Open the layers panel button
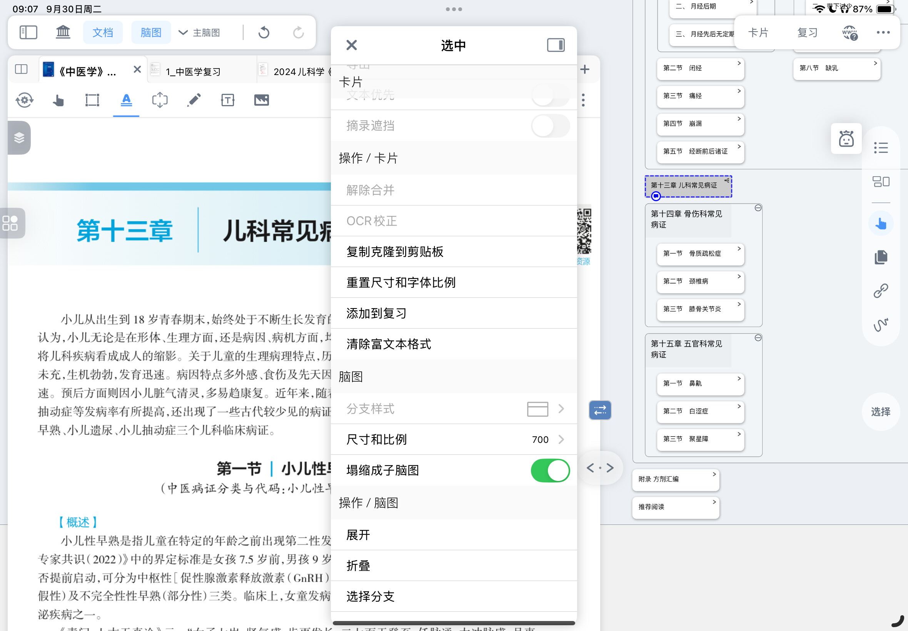 (x=19, y=138)
